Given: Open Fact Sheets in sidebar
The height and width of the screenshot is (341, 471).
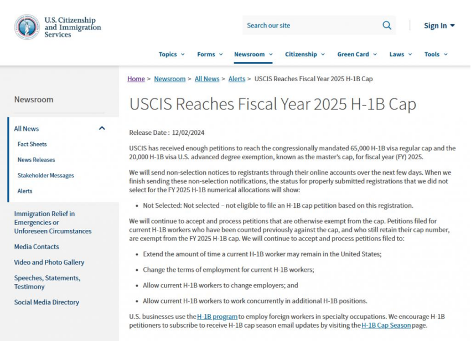Looking at the screenshot, I should tap(32, 144).
